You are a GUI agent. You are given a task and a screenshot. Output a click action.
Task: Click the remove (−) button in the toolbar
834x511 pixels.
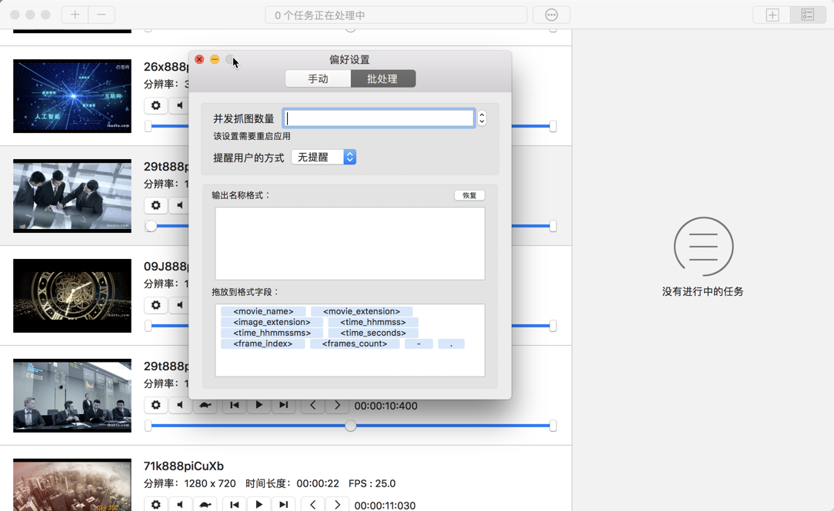102,15
